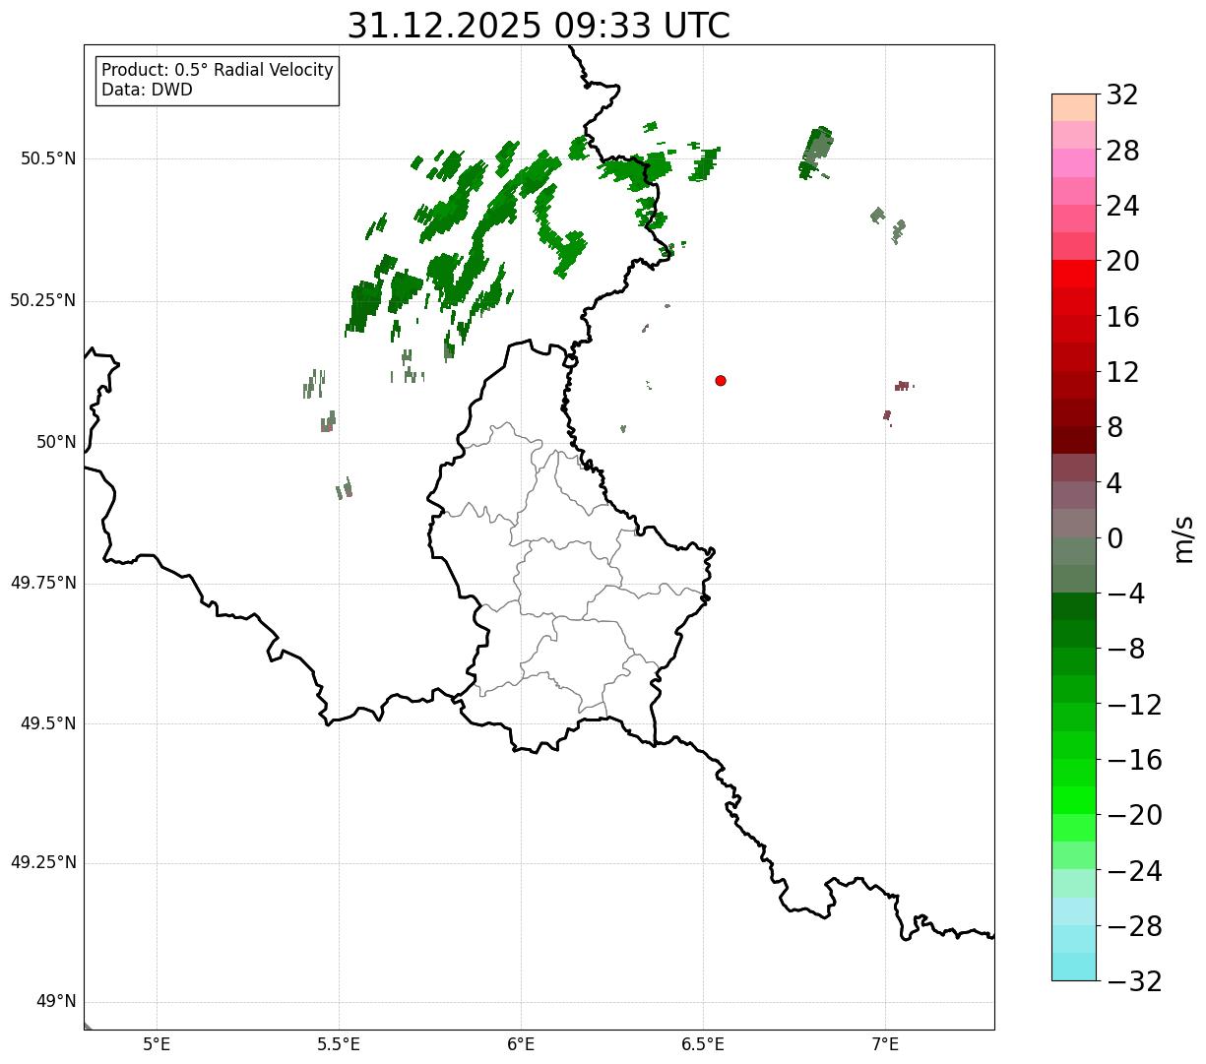Click the 49°N latitude label
This screenshot has height=1064, width=1206.
56,1001
